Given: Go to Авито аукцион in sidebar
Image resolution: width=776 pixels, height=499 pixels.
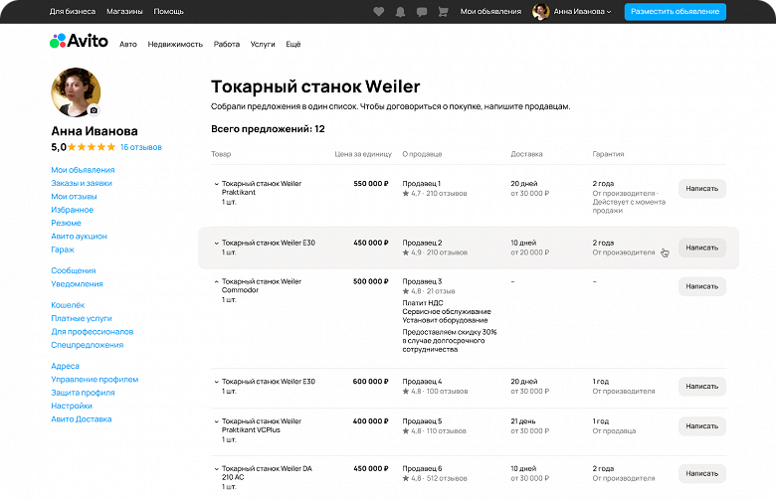Looking at the screenshot, I should click(79, 237).
